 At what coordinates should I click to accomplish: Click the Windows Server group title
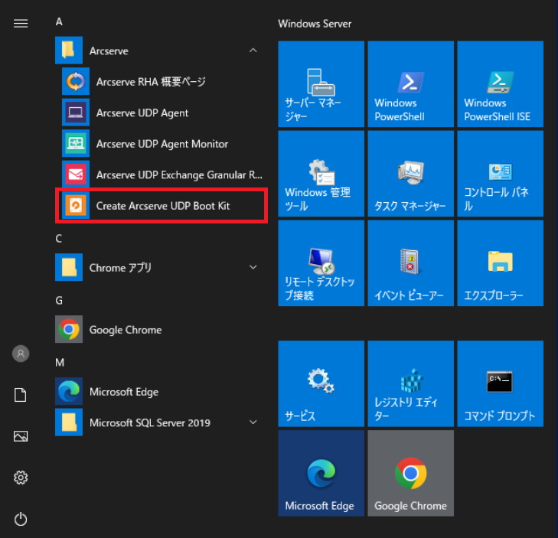(x=315, y=24)
